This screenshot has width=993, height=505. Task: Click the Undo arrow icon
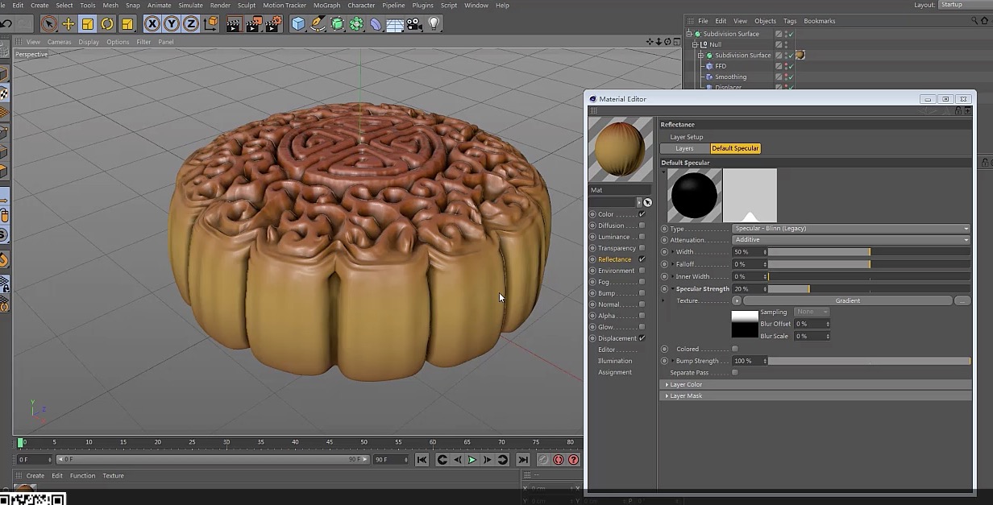(x=6, y=23)
